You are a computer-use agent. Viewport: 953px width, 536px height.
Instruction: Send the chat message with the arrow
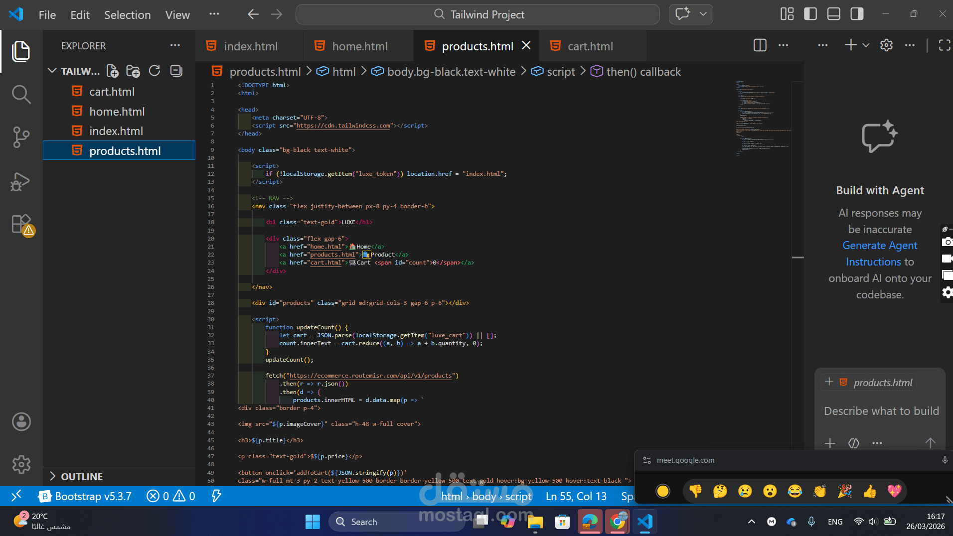(x=930, y=443)
